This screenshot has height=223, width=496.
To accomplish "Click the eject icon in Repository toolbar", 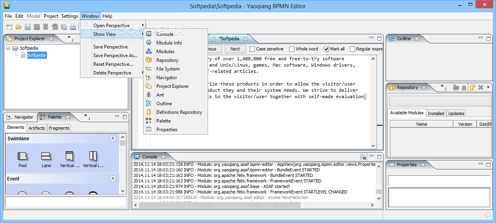I will point(464,87).
